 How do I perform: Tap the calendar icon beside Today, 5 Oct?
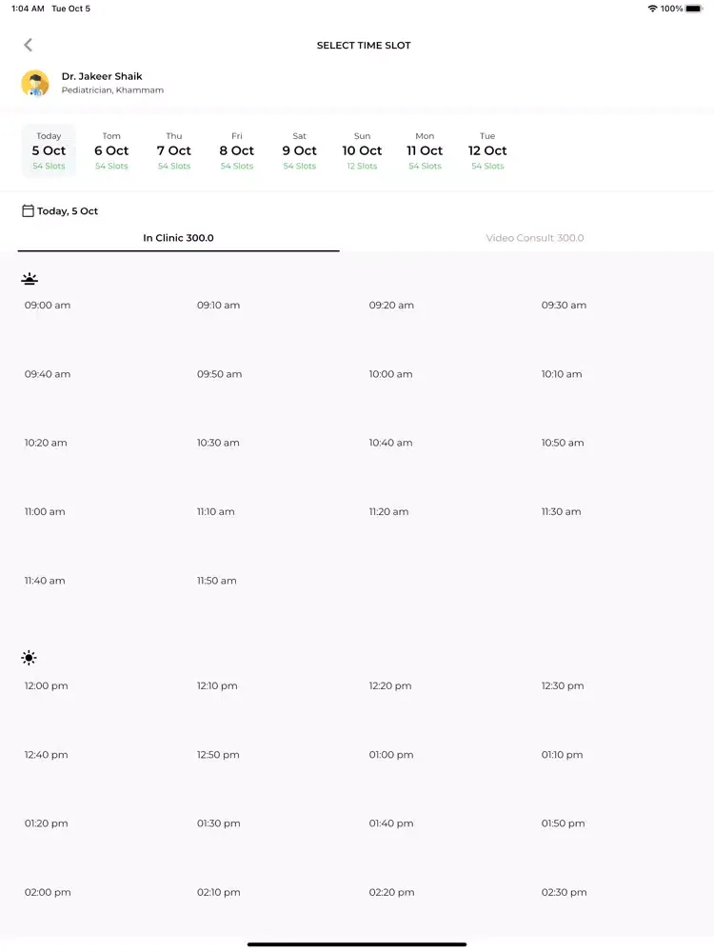point(28,210)
